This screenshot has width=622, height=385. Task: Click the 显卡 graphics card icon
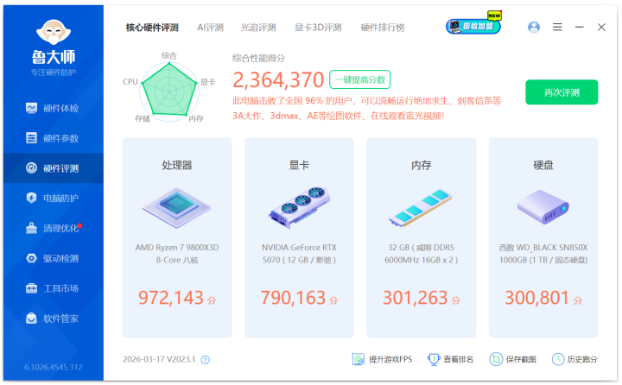[x=299, y=207]
